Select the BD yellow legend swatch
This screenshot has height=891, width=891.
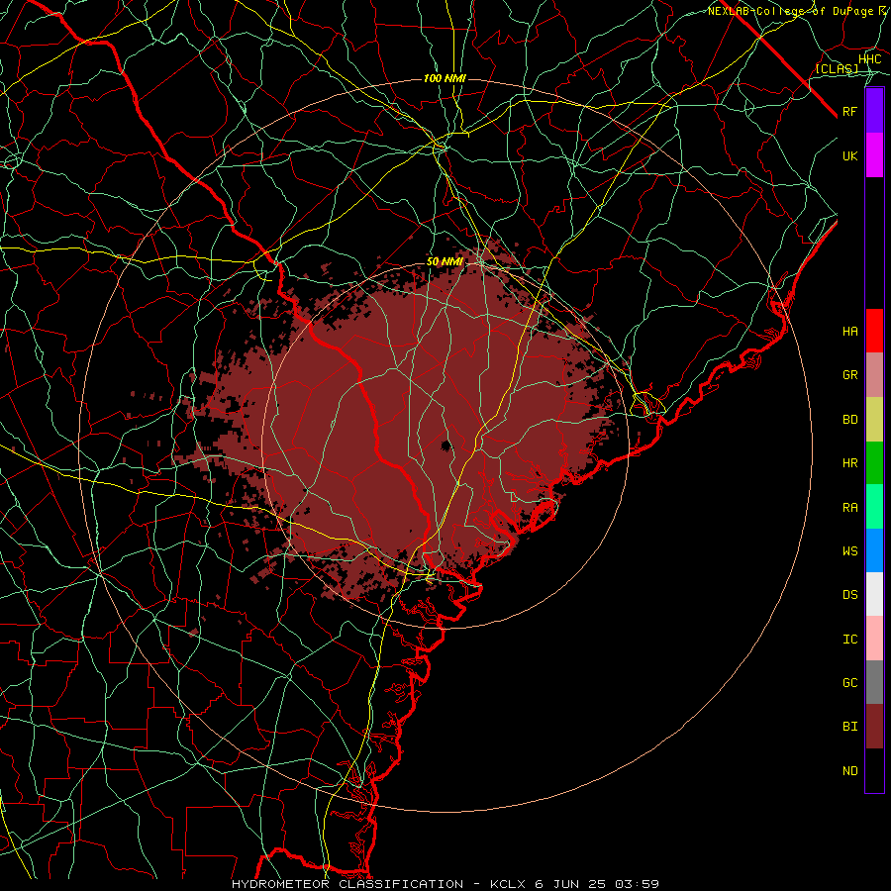point(874,420)
